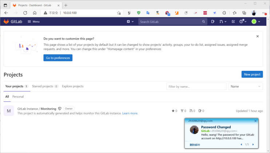Click the Go to preferences button
The image size is (270, 153).
click(58, 58)
